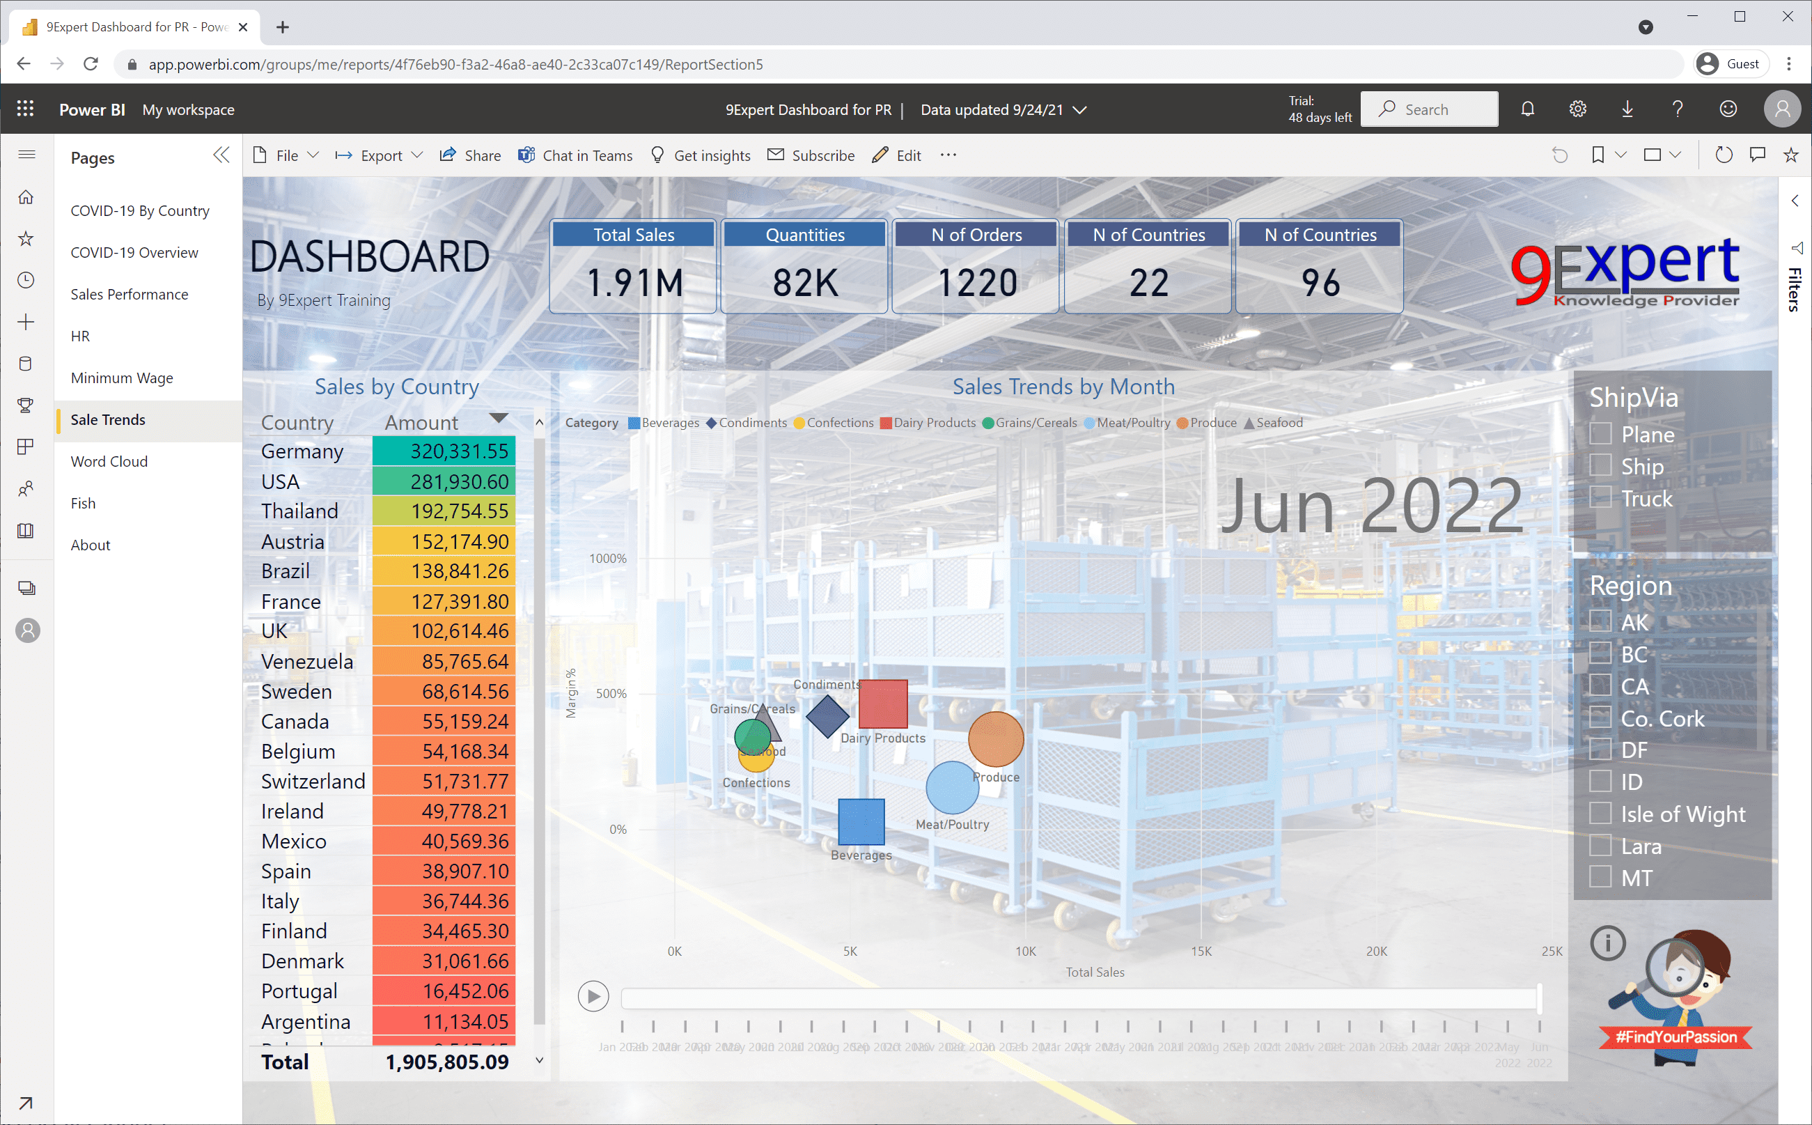Image resolution: width=1812 pixels, height=1125 pixels.
Task: Open comments with the speech bubble icon
Action: point(1758,154)
